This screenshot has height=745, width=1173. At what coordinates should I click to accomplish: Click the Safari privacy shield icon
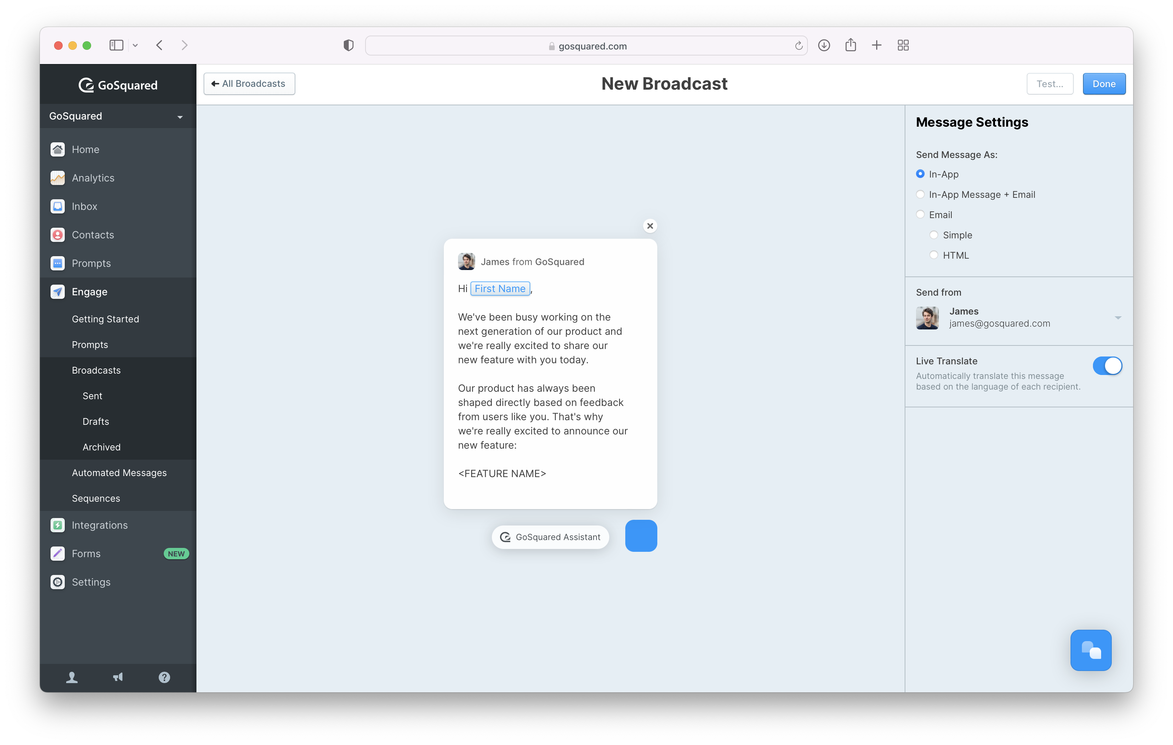click(348, 45)
